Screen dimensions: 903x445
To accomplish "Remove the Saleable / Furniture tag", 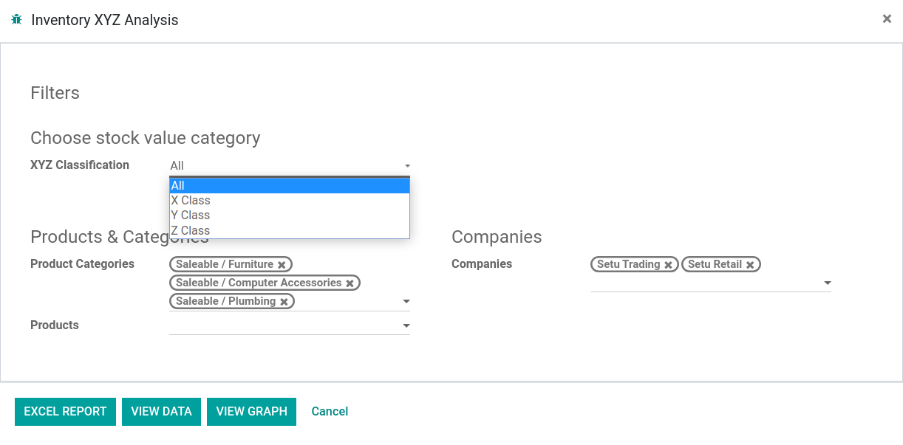I will (282, 265).
